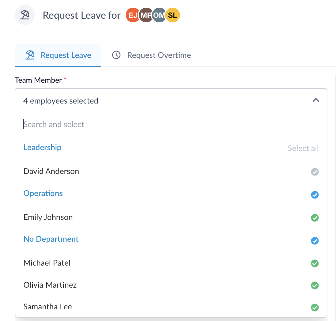336x321 pixels.
Task: Click the OM gray avatar badge
Action: click(159, 15)
